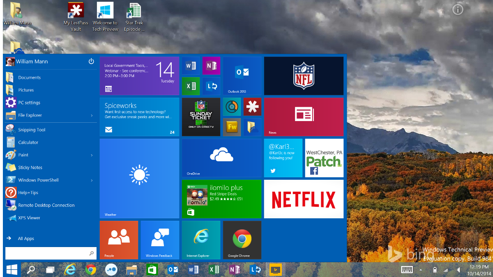Open Outlook from the taskbar
This screenshot has width=493, height=277.
[x=173, y=270]
